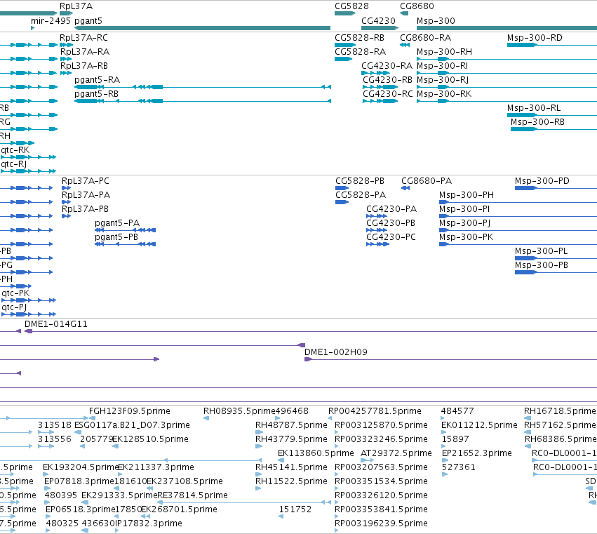Select the RH08935.5prime EST label
The image size is (597, 534).
click(239, 411)
